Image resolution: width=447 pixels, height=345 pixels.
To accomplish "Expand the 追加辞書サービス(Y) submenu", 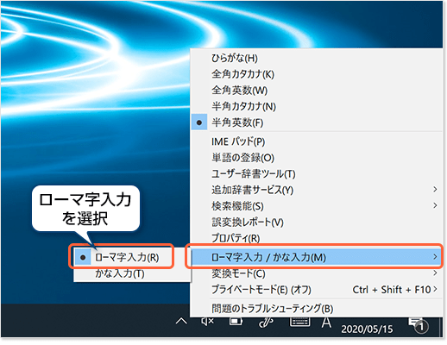I will pyautogui.click(x=317, y=190).
